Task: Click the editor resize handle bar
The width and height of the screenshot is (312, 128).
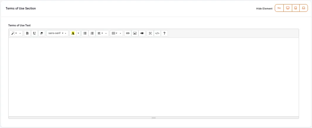Action: coord(153,118)
